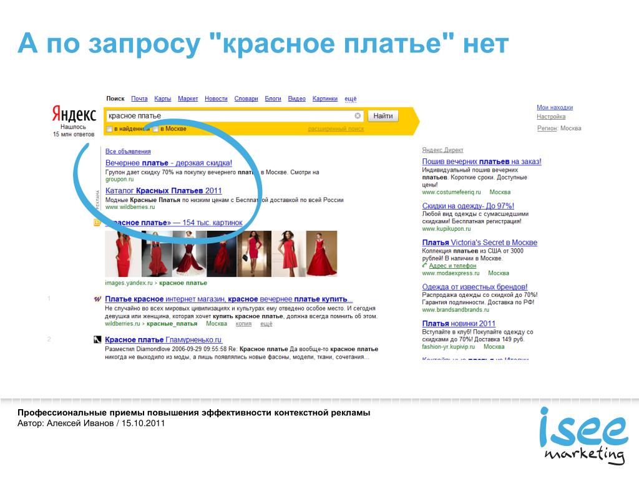Open the Маркет service link
Viewport: 639px width, 479px height.
click(x=188, y=99)
